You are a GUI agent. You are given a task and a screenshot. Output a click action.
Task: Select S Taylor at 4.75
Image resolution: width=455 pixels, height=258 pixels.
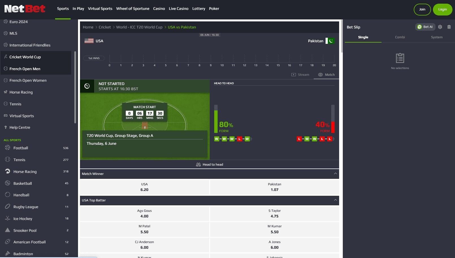(x=274, y=213)
